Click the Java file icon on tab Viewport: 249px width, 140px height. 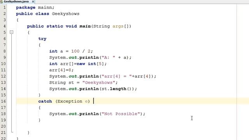(2, 2)
